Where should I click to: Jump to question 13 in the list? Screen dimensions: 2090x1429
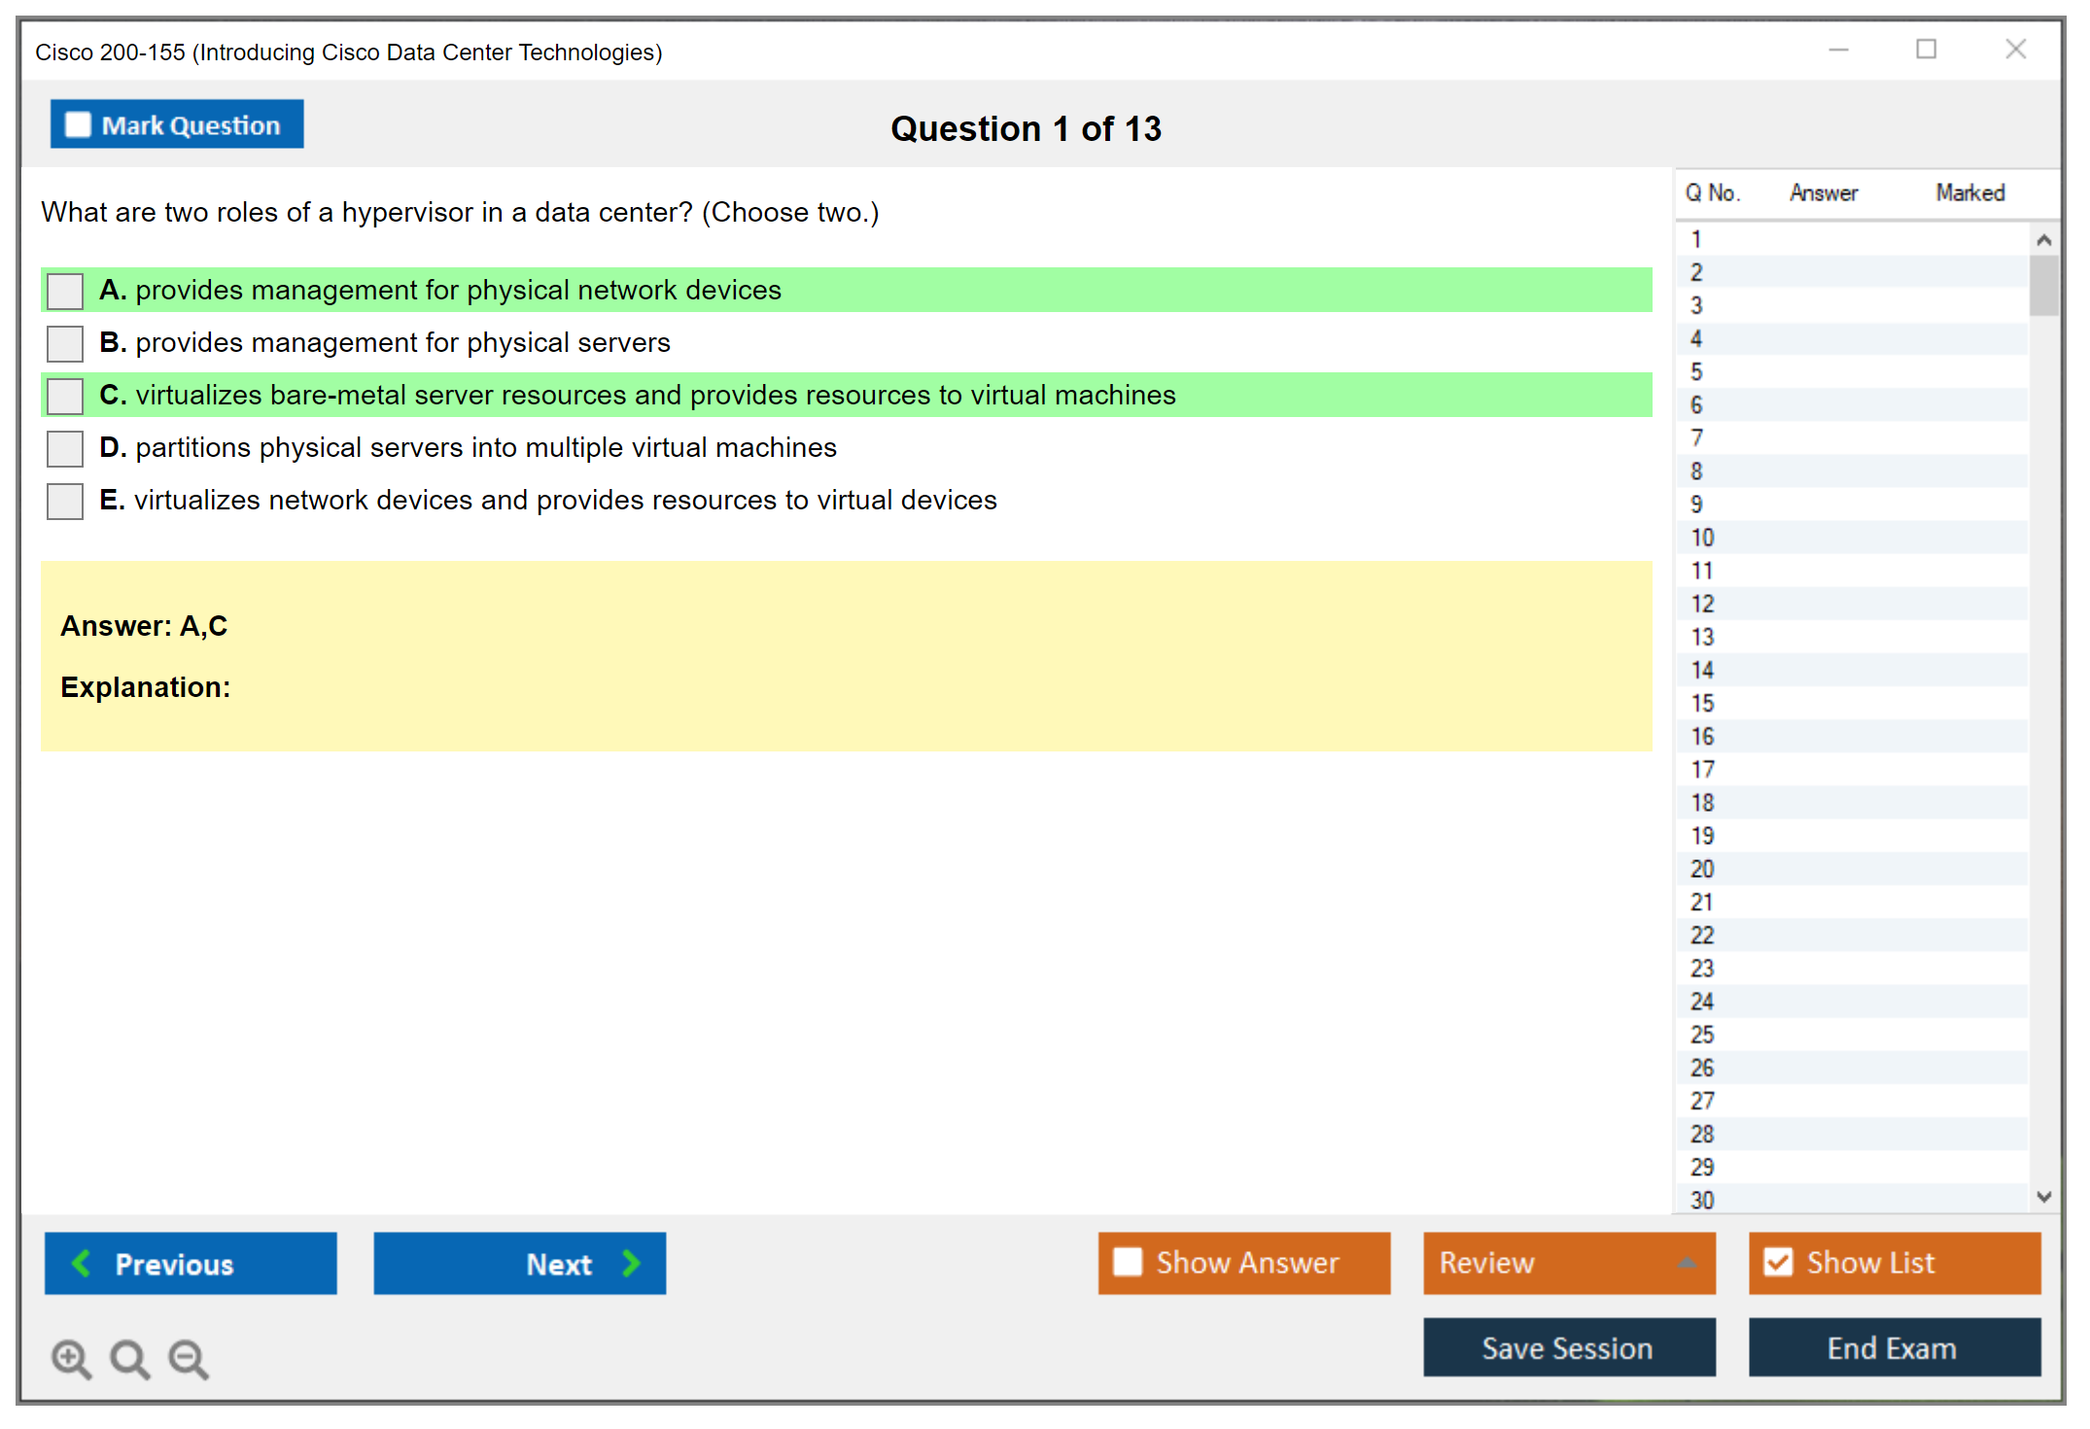tap(1702, 637)
